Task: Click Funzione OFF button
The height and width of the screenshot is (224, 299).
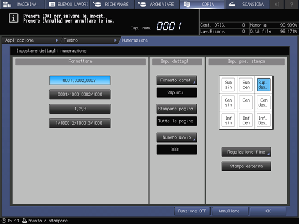Action: point(192,211)
